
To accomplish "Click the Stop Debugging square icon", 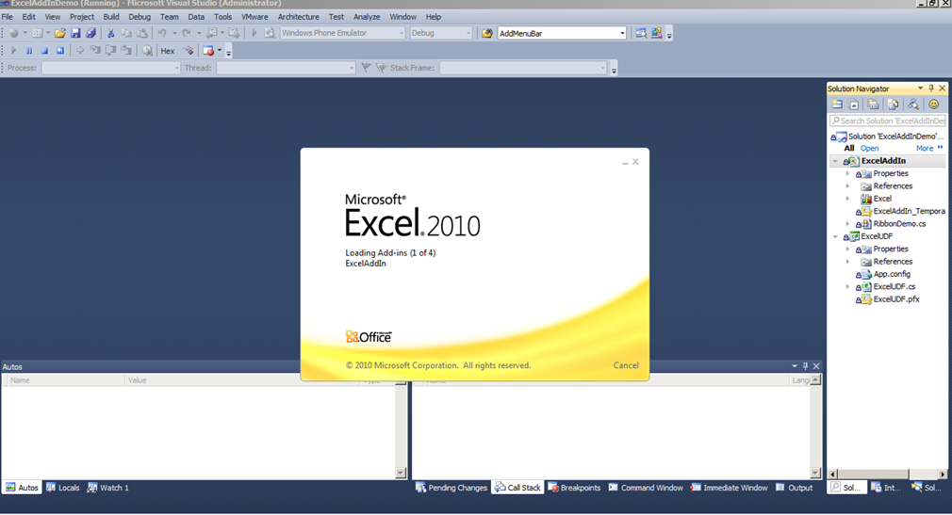I will click(x=44, y=51).
